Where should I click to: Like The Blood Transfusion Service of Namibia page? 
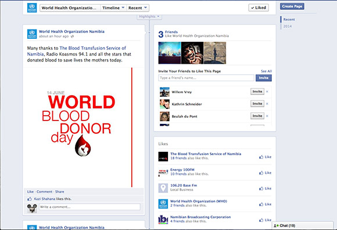tap(265, 157)
